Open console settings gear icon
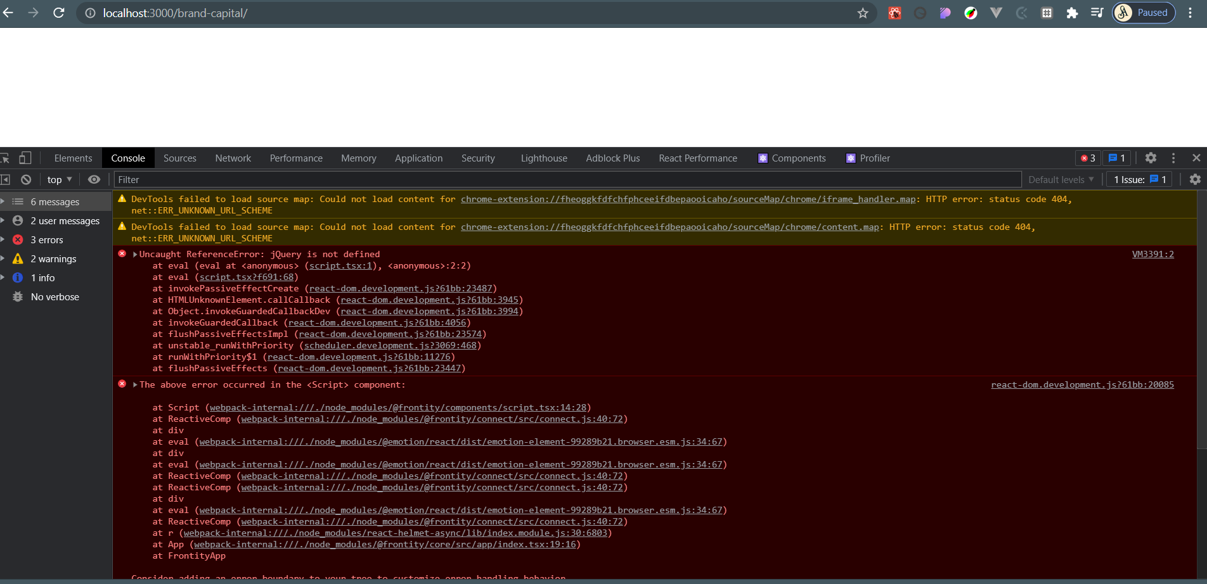 1195,180
